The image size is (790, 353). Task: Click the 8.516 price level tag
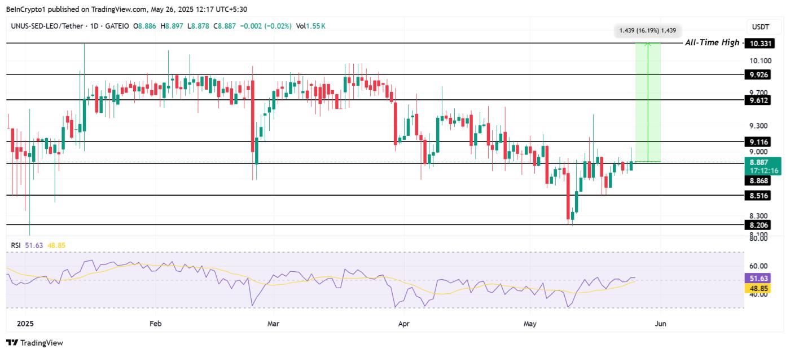(759, 195)
